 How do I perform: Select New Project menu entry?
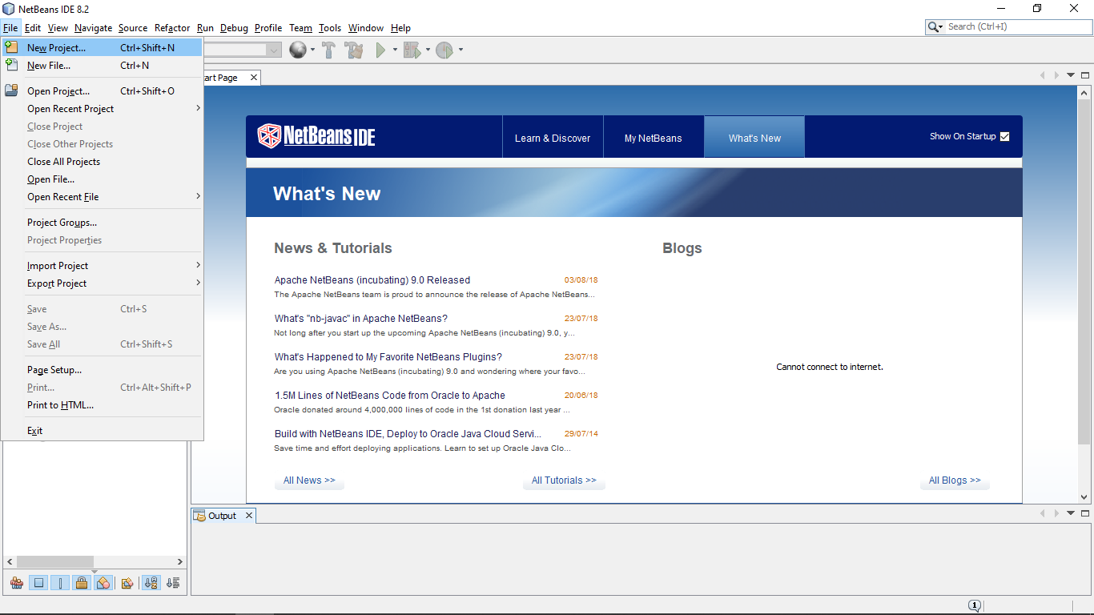click(x=103, y=48)
